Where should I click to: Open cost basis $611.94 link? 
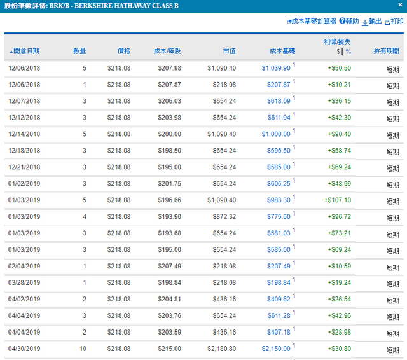279,118
